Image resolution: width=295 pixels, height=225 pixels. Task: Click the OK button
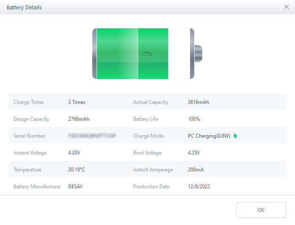point(261,210)
